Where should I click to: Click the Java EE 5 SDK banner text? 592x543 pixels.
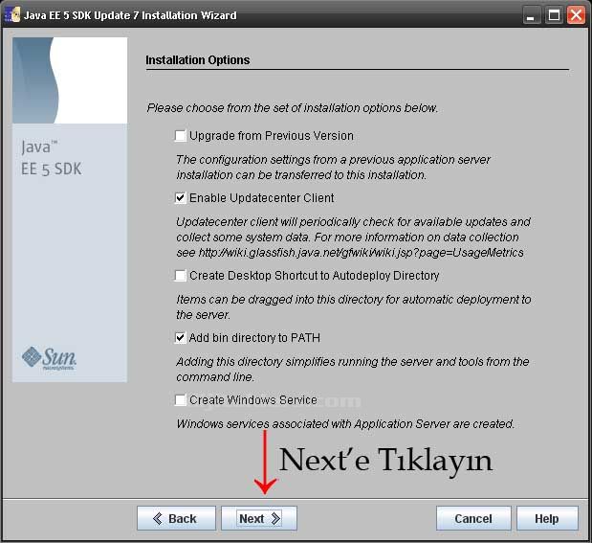pos(51,158)
